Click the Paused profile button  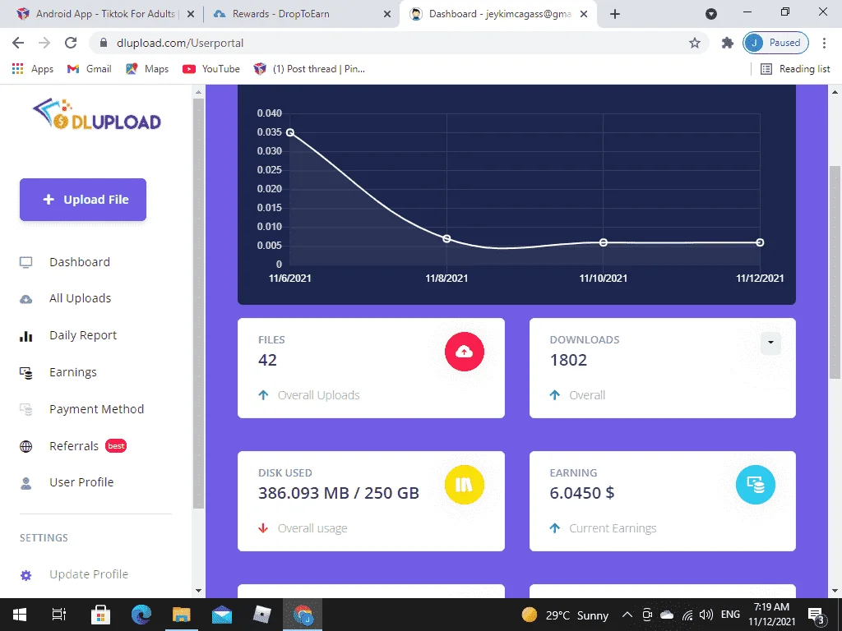coord(775,43)
